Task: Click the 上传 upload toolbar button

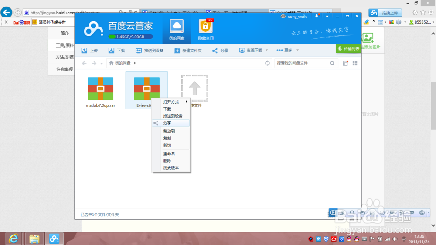Action: coord(89,50)
